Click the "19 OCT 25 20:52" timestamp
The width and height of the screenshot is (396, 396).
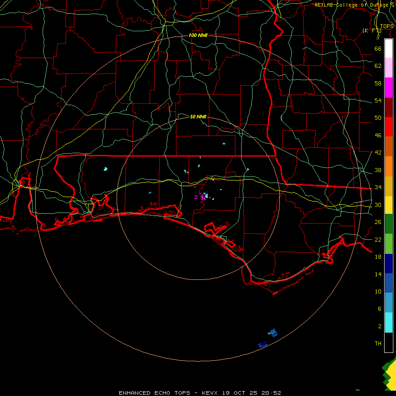(252, 393)
